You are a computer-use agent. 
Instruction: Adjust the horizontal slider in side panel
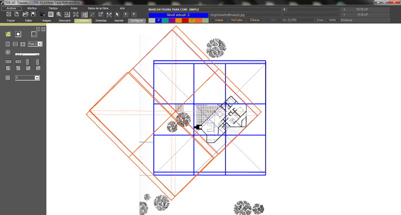click(x=27, y=54)
